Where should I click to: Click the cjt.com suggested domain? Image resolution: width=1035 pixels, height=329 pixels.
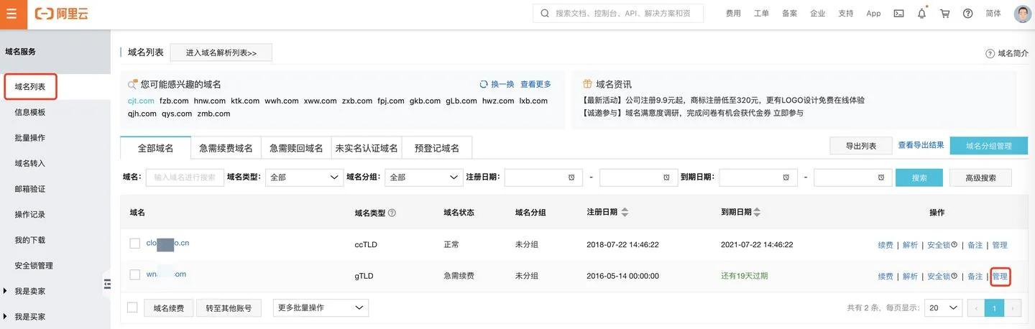pos(141,101)
